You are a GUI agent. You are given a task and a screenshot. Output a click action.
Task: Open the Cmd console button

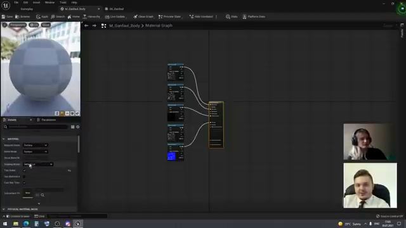(39, 216)
